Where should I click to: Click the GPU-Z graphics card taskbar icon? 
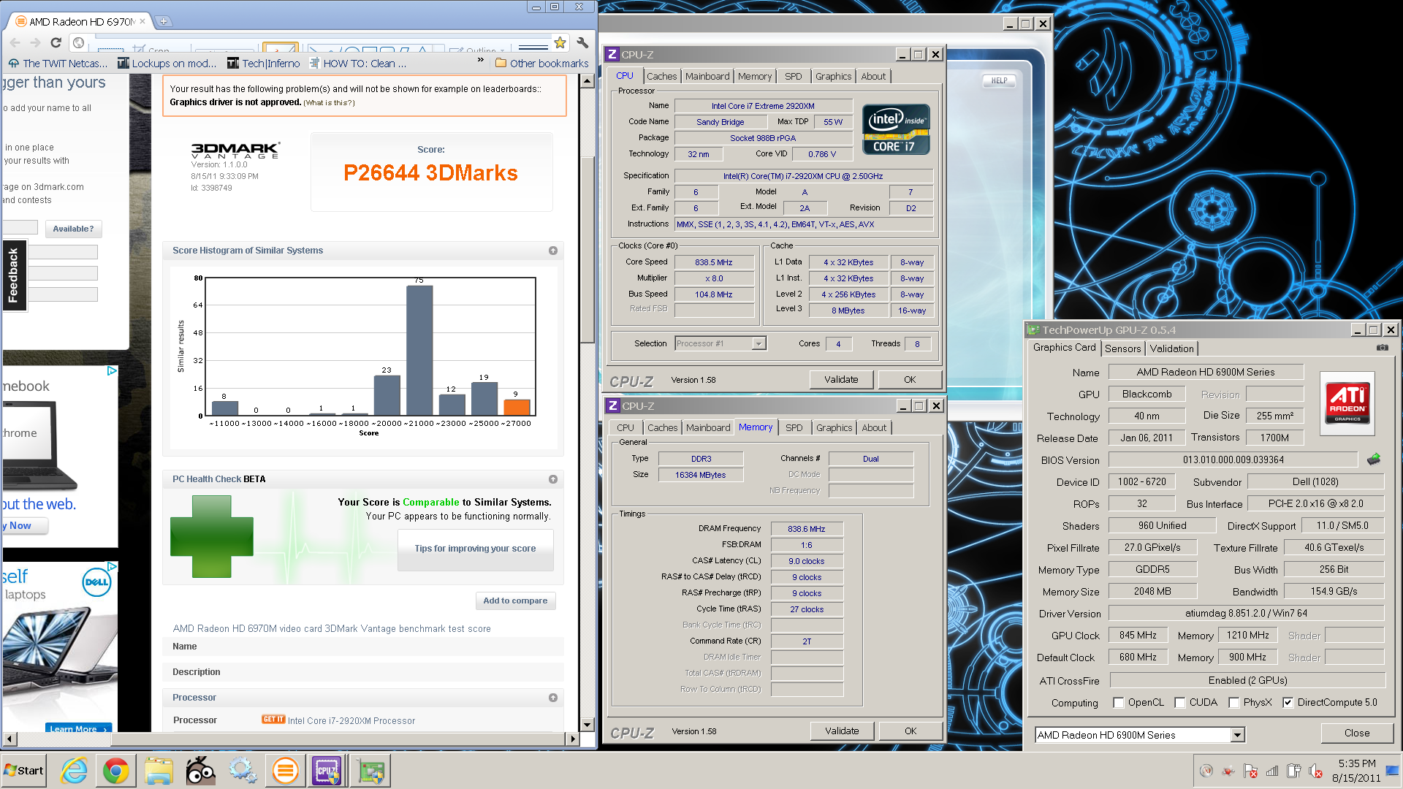pyautogui.click(x=371, y=771)
